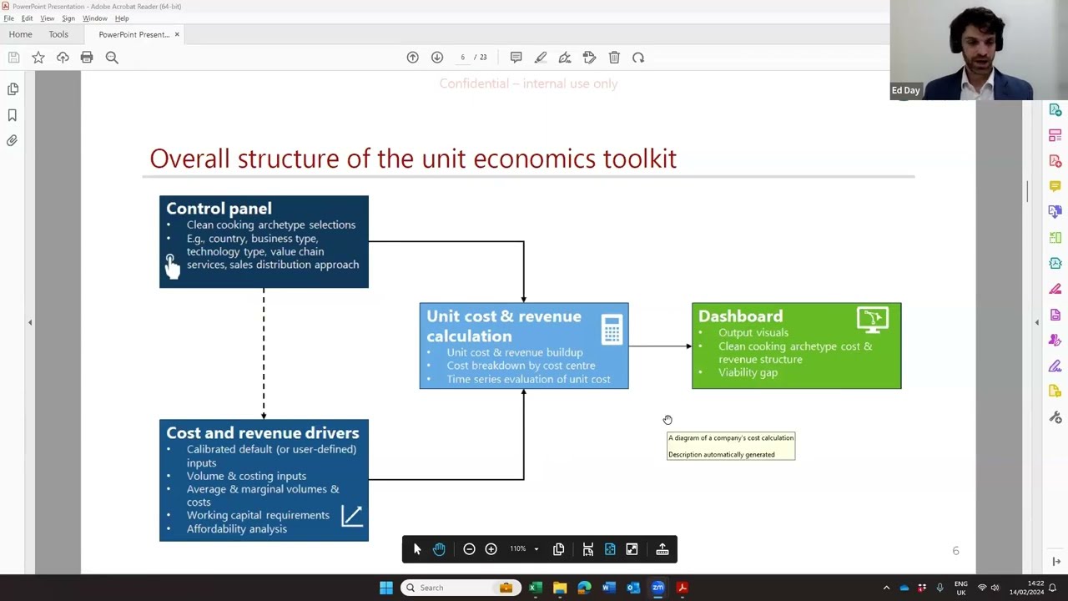Image resolution: width=1068 pixels, height=601 pixels.
Task: Open the Windows Start menu
Action: coord(386,588)
